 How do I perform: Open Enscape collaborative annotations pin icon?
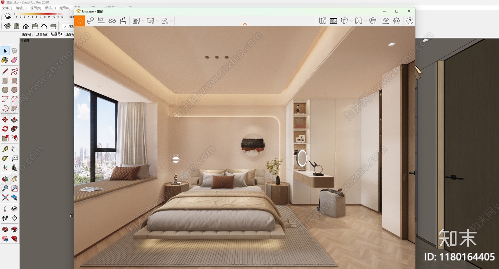click(x=90, y=21)
